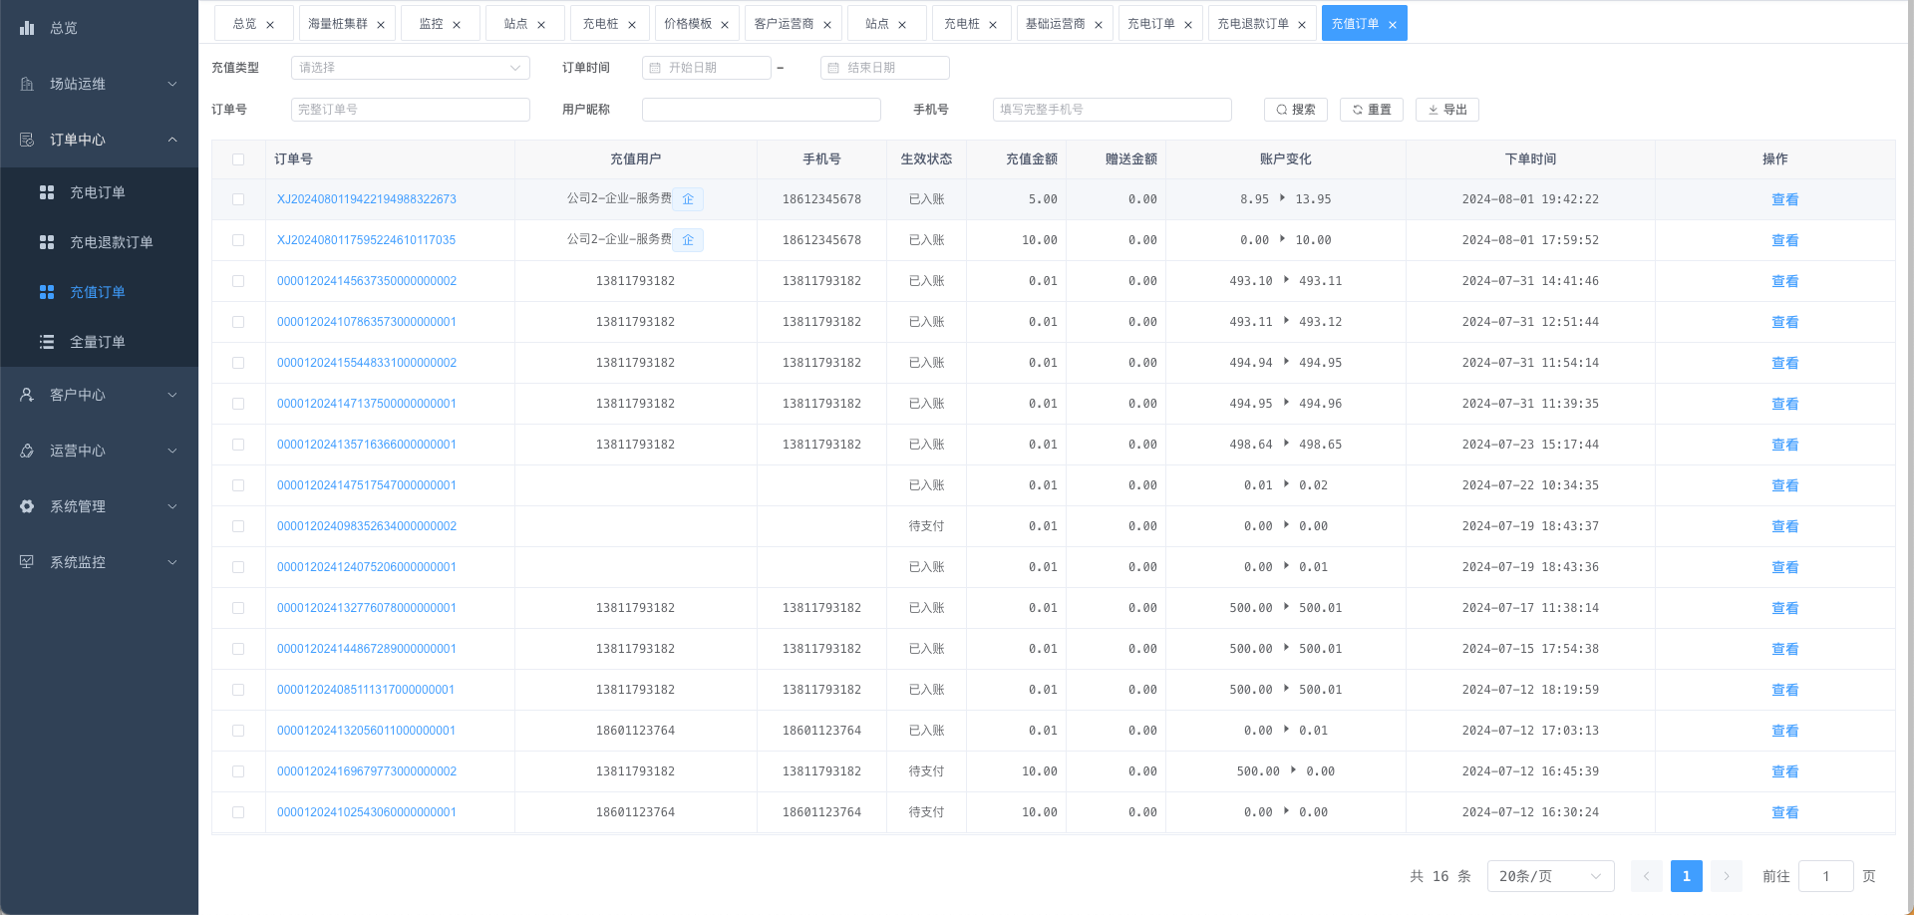Go to the next page arrow
This screenshot has width=1914, height=915.
(x=1727, y=876)
